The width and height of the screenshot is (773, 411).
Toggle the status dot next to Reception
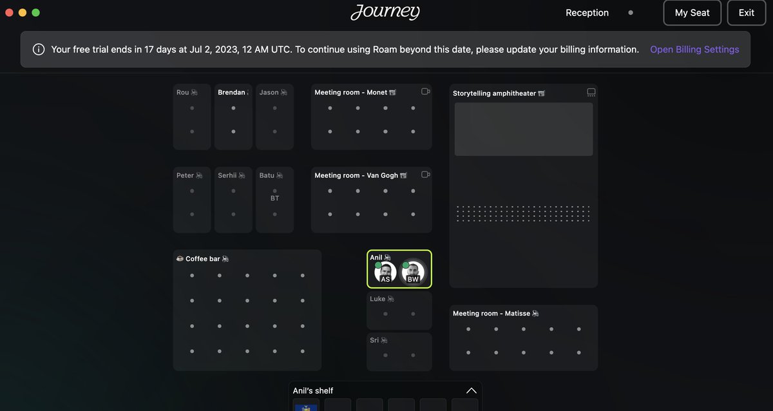(630, 12)
